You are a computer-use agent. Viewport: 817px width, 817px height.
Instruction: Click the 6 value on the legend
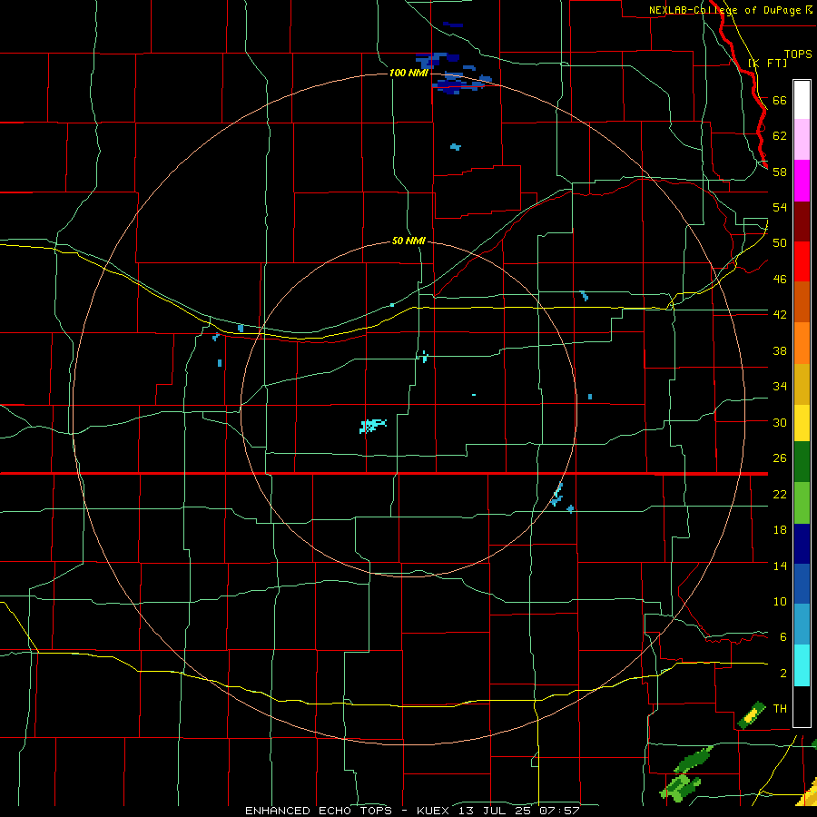tap(783, 636)
